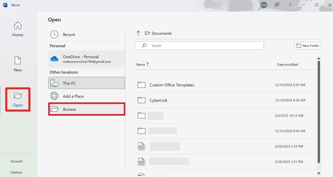Click the OneDrive cloud icon
Viewport: 333px width, 177px height.
[x=54, y=59]
